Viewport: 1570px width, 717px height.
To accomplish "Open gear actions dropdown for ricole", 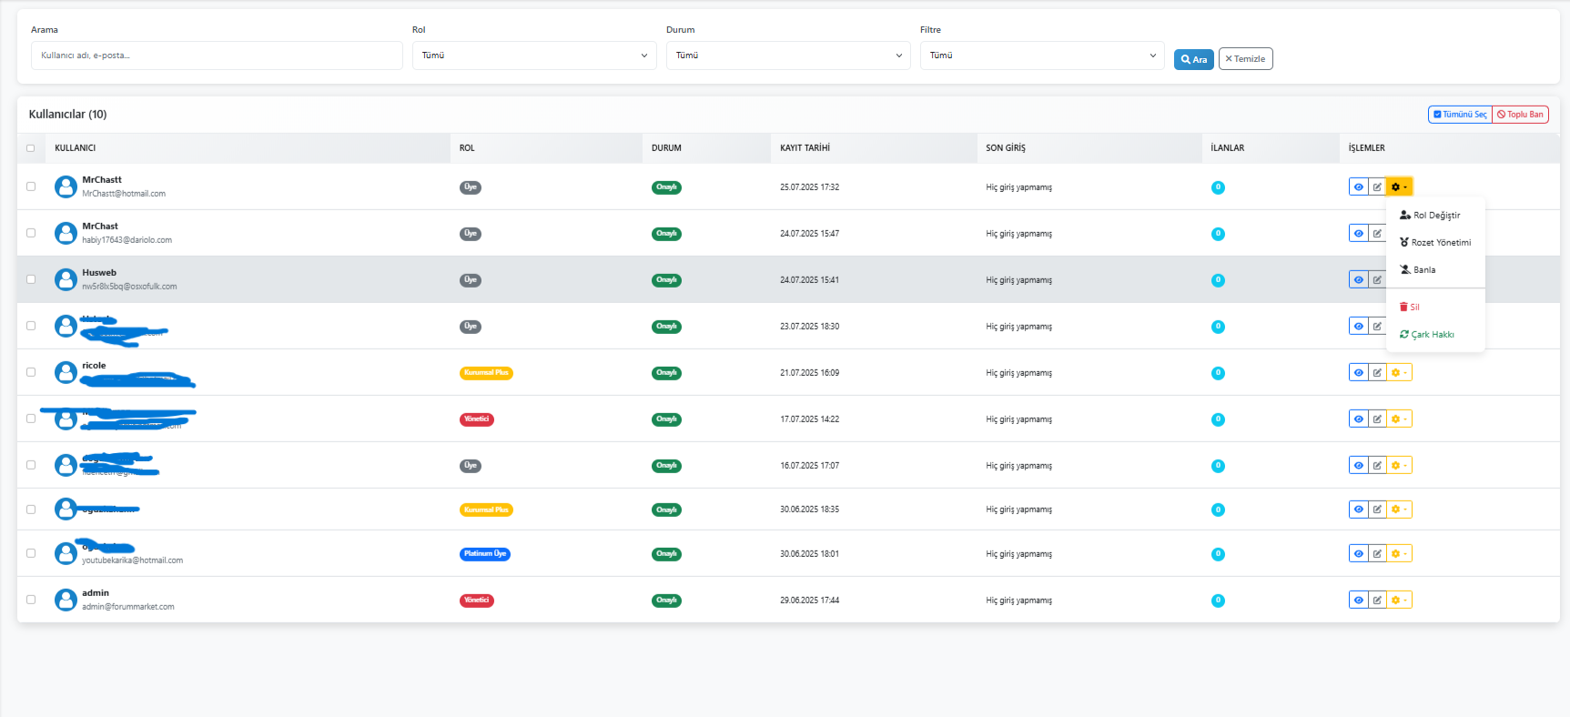I will pos(1399,373).
